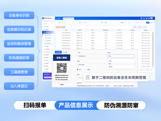Click the 出入库登记 feature button
161x121 pixels.
click(x=19, y=86)
